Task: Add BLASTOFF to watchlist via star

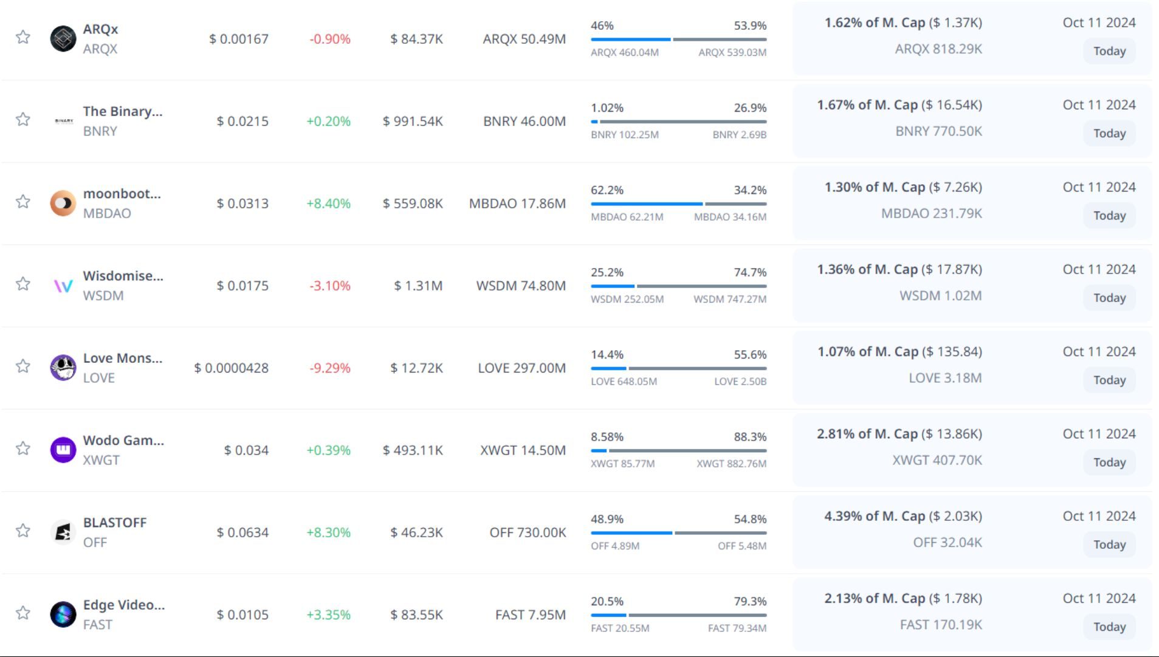Action: click(x=23, y=531)
